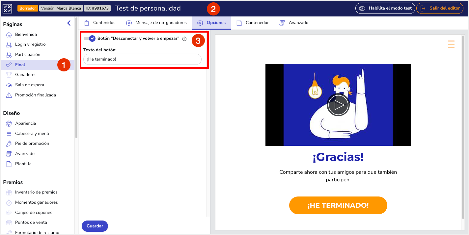The width and height of the screenshot is (469, 235).
Task: Open Inventario de premios
Action: 36,192
